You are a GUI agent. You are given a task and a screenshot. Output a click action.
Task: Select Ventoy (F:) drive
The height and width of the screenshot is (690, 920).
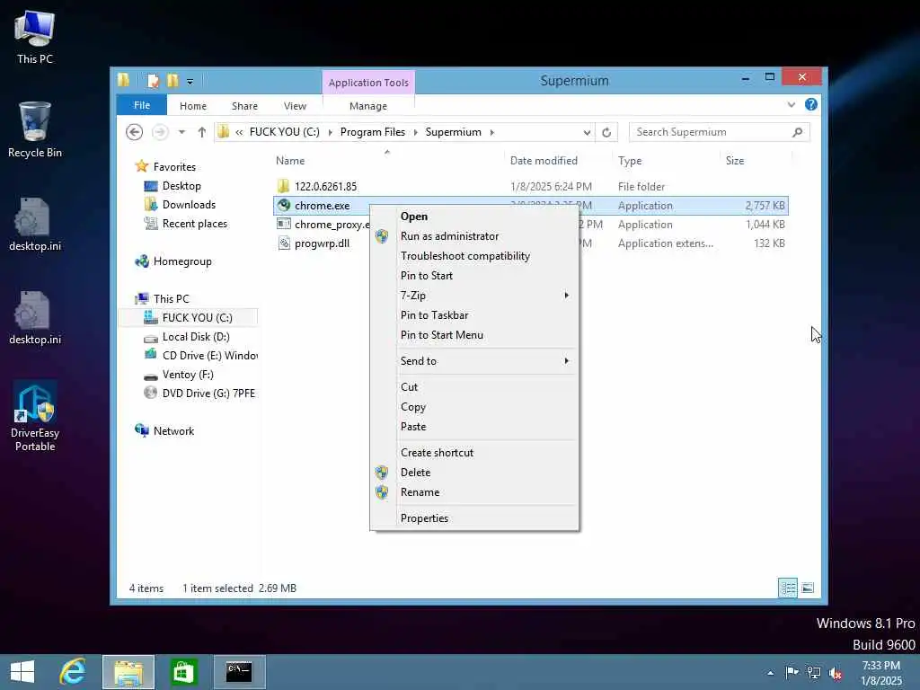[x=188, y=375]
